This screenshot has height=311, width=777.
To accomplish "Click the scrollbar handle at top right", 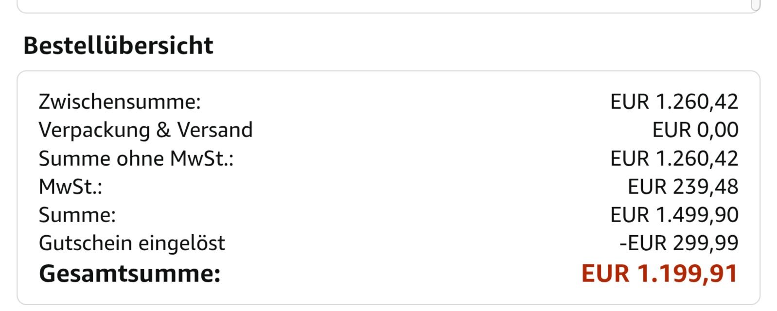I will coord(755,5).
